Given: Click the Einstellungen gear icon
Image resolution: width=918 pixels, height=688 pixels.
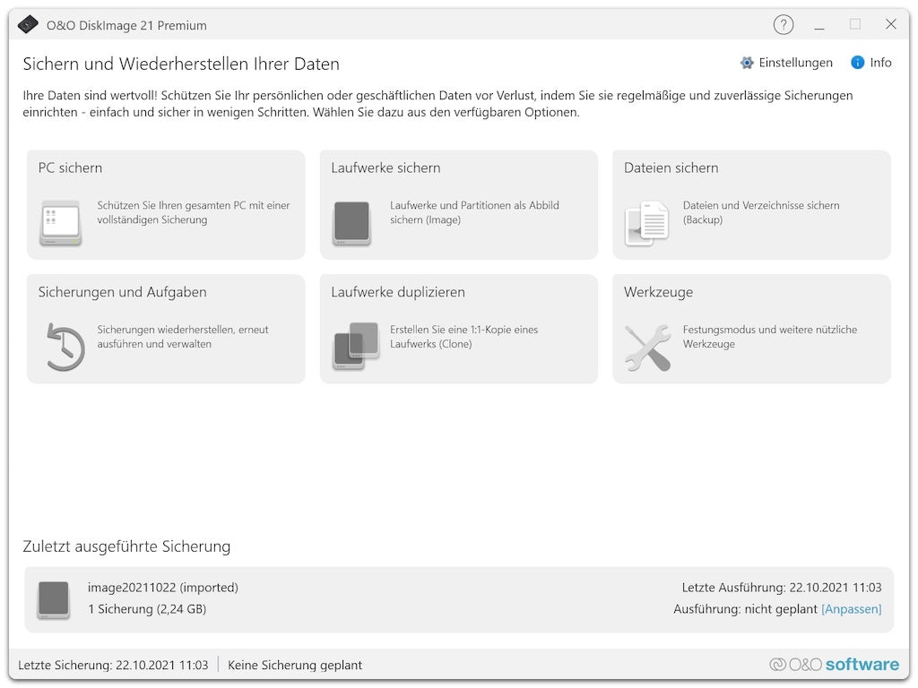Looking at the screenshot, I should pyautogui.click(x=747, y=63).
